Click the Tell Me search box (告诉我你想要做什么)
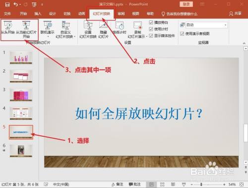Viewport: 248px width, 188px height. point(180,14)
